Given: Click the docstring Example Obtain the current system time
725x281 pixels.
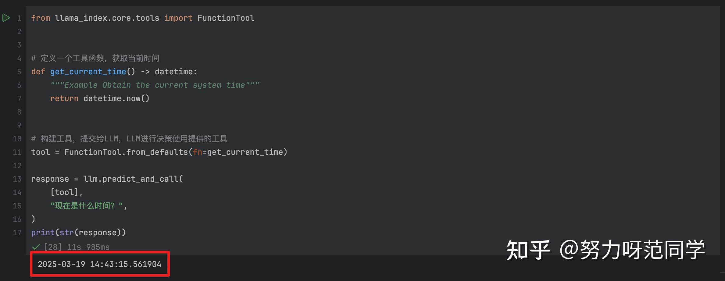Looking at the screenshot, I should (155, 85).
